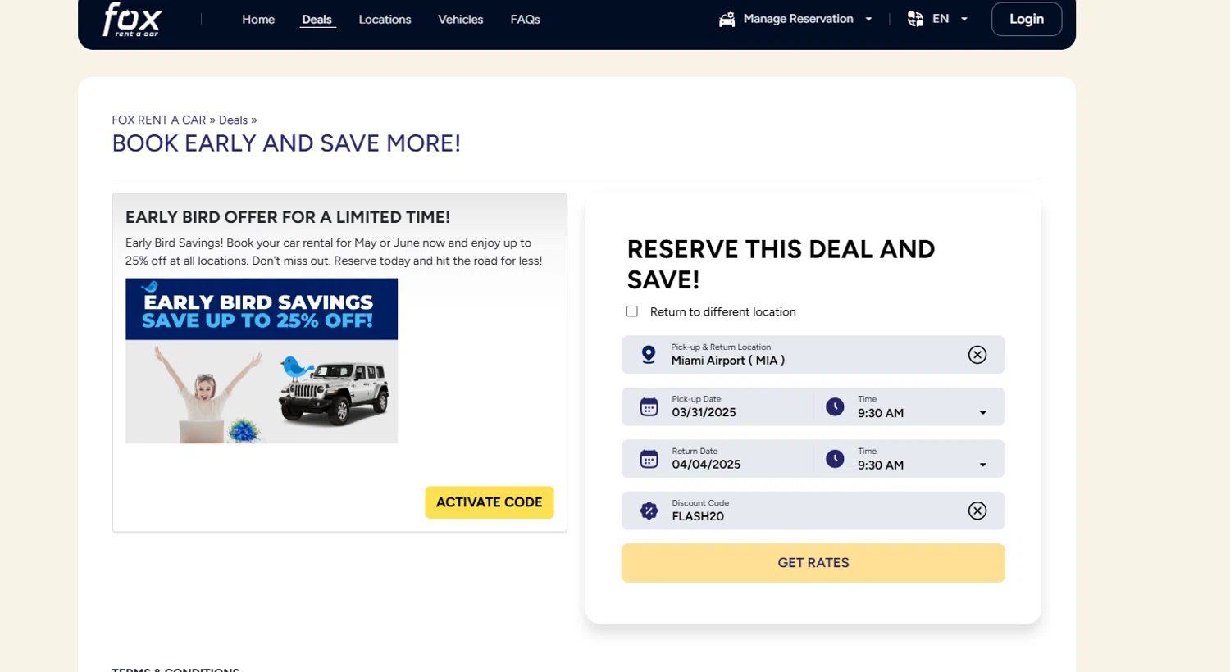Click the Activate Code button
This screenshot has width=1230, height=672.
[489, 502]
